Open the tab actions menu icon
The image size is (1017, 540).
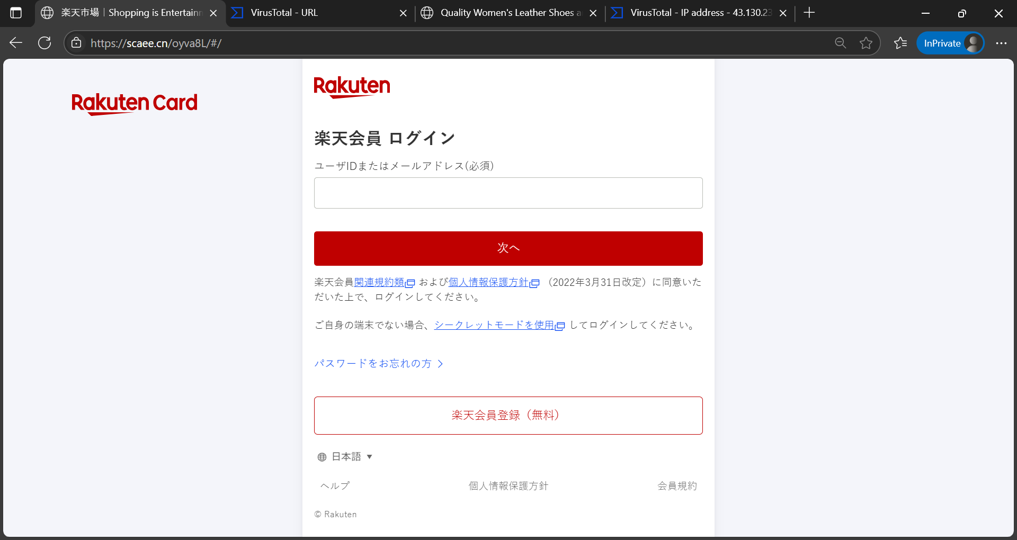click(x=16, y=13)
